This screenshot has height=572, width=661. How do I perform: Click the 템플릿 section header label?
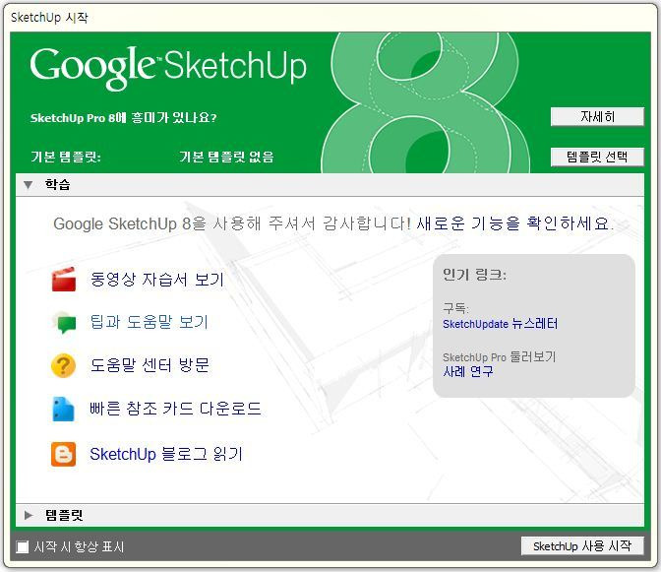pyautogui.click(x=64, y=515)
